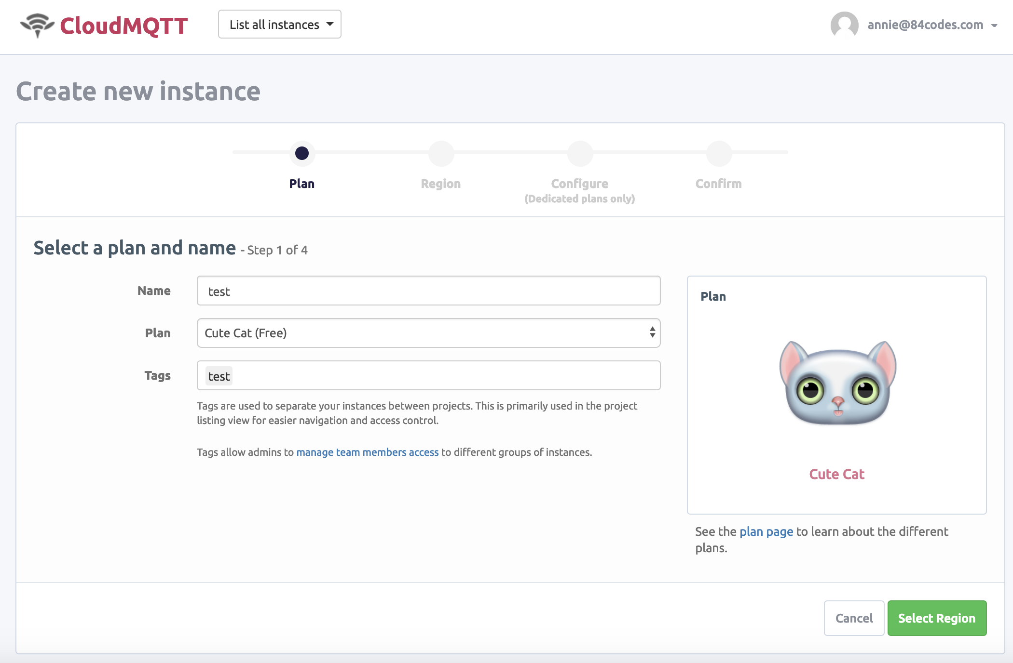The image size is (1013, 663).
Task: Click the Step 1 of 4 text
Action: (x=277, y=250)
